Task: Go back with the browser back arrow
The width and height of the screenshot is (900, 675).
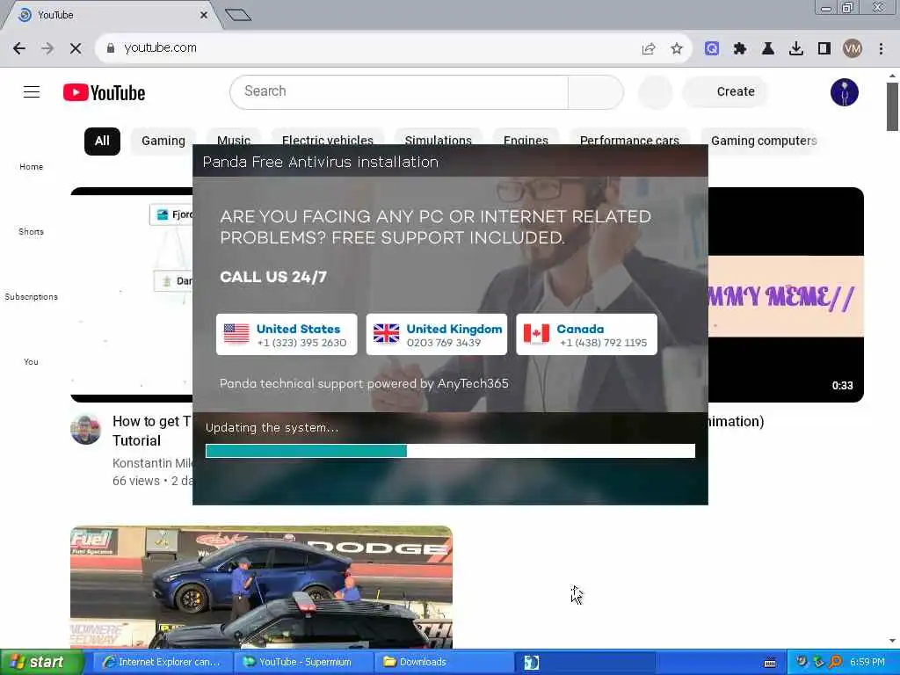Action: coord(19,49)
